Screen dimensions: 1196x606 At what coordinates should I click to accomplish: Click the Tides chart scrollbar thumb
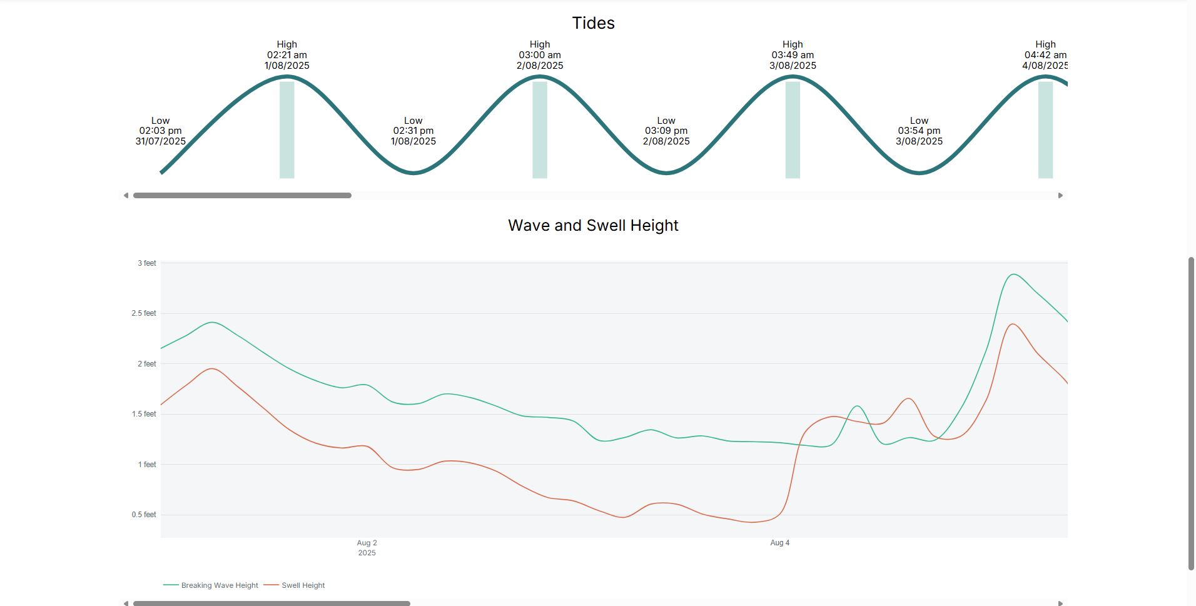pyautogui.click(x=243, y=195)
